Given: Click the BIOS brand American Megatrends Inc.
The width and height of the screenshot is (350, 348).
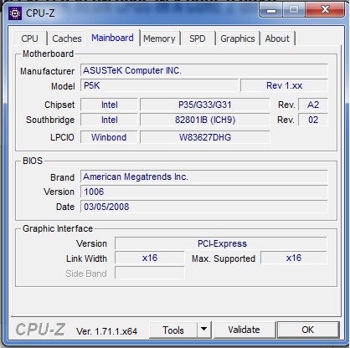Looking at the screenshot, I should 204,177.
